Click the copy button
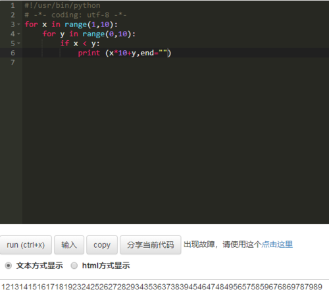Screen dimensions: 329x294 tap(102, 245)
